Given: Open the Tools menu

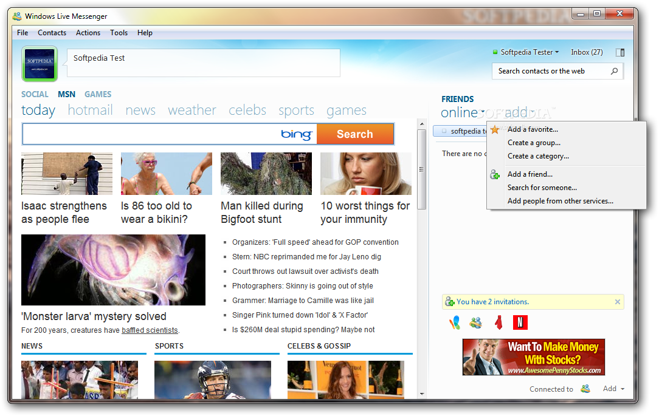Looking at the screenshot, I should (x=119, y=33).
